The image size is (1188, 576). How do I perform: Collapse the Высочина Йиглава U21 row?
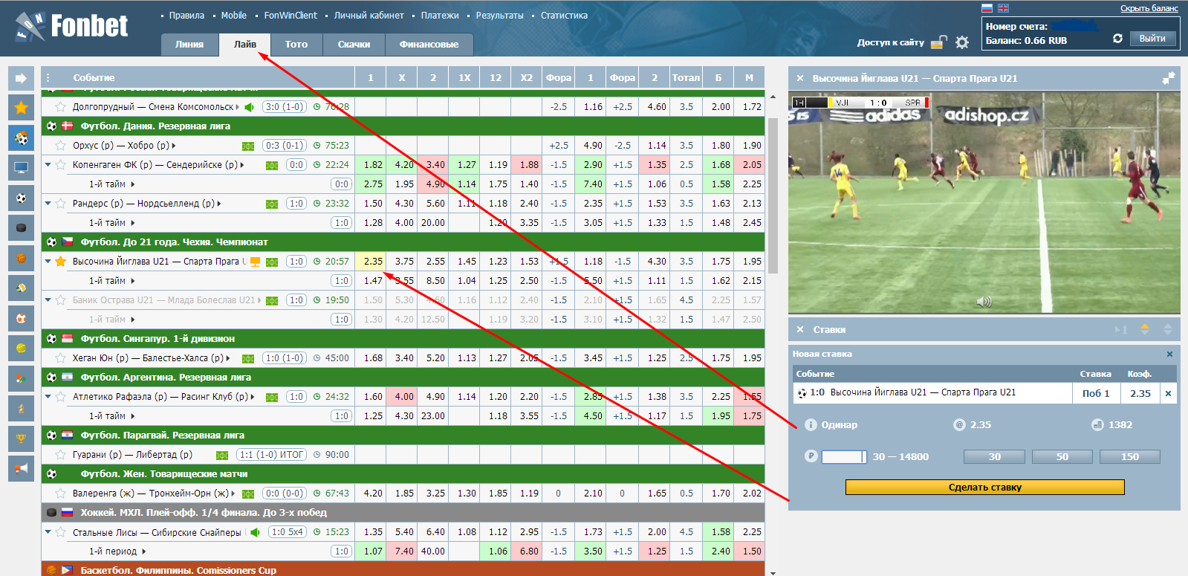point(48,262)
